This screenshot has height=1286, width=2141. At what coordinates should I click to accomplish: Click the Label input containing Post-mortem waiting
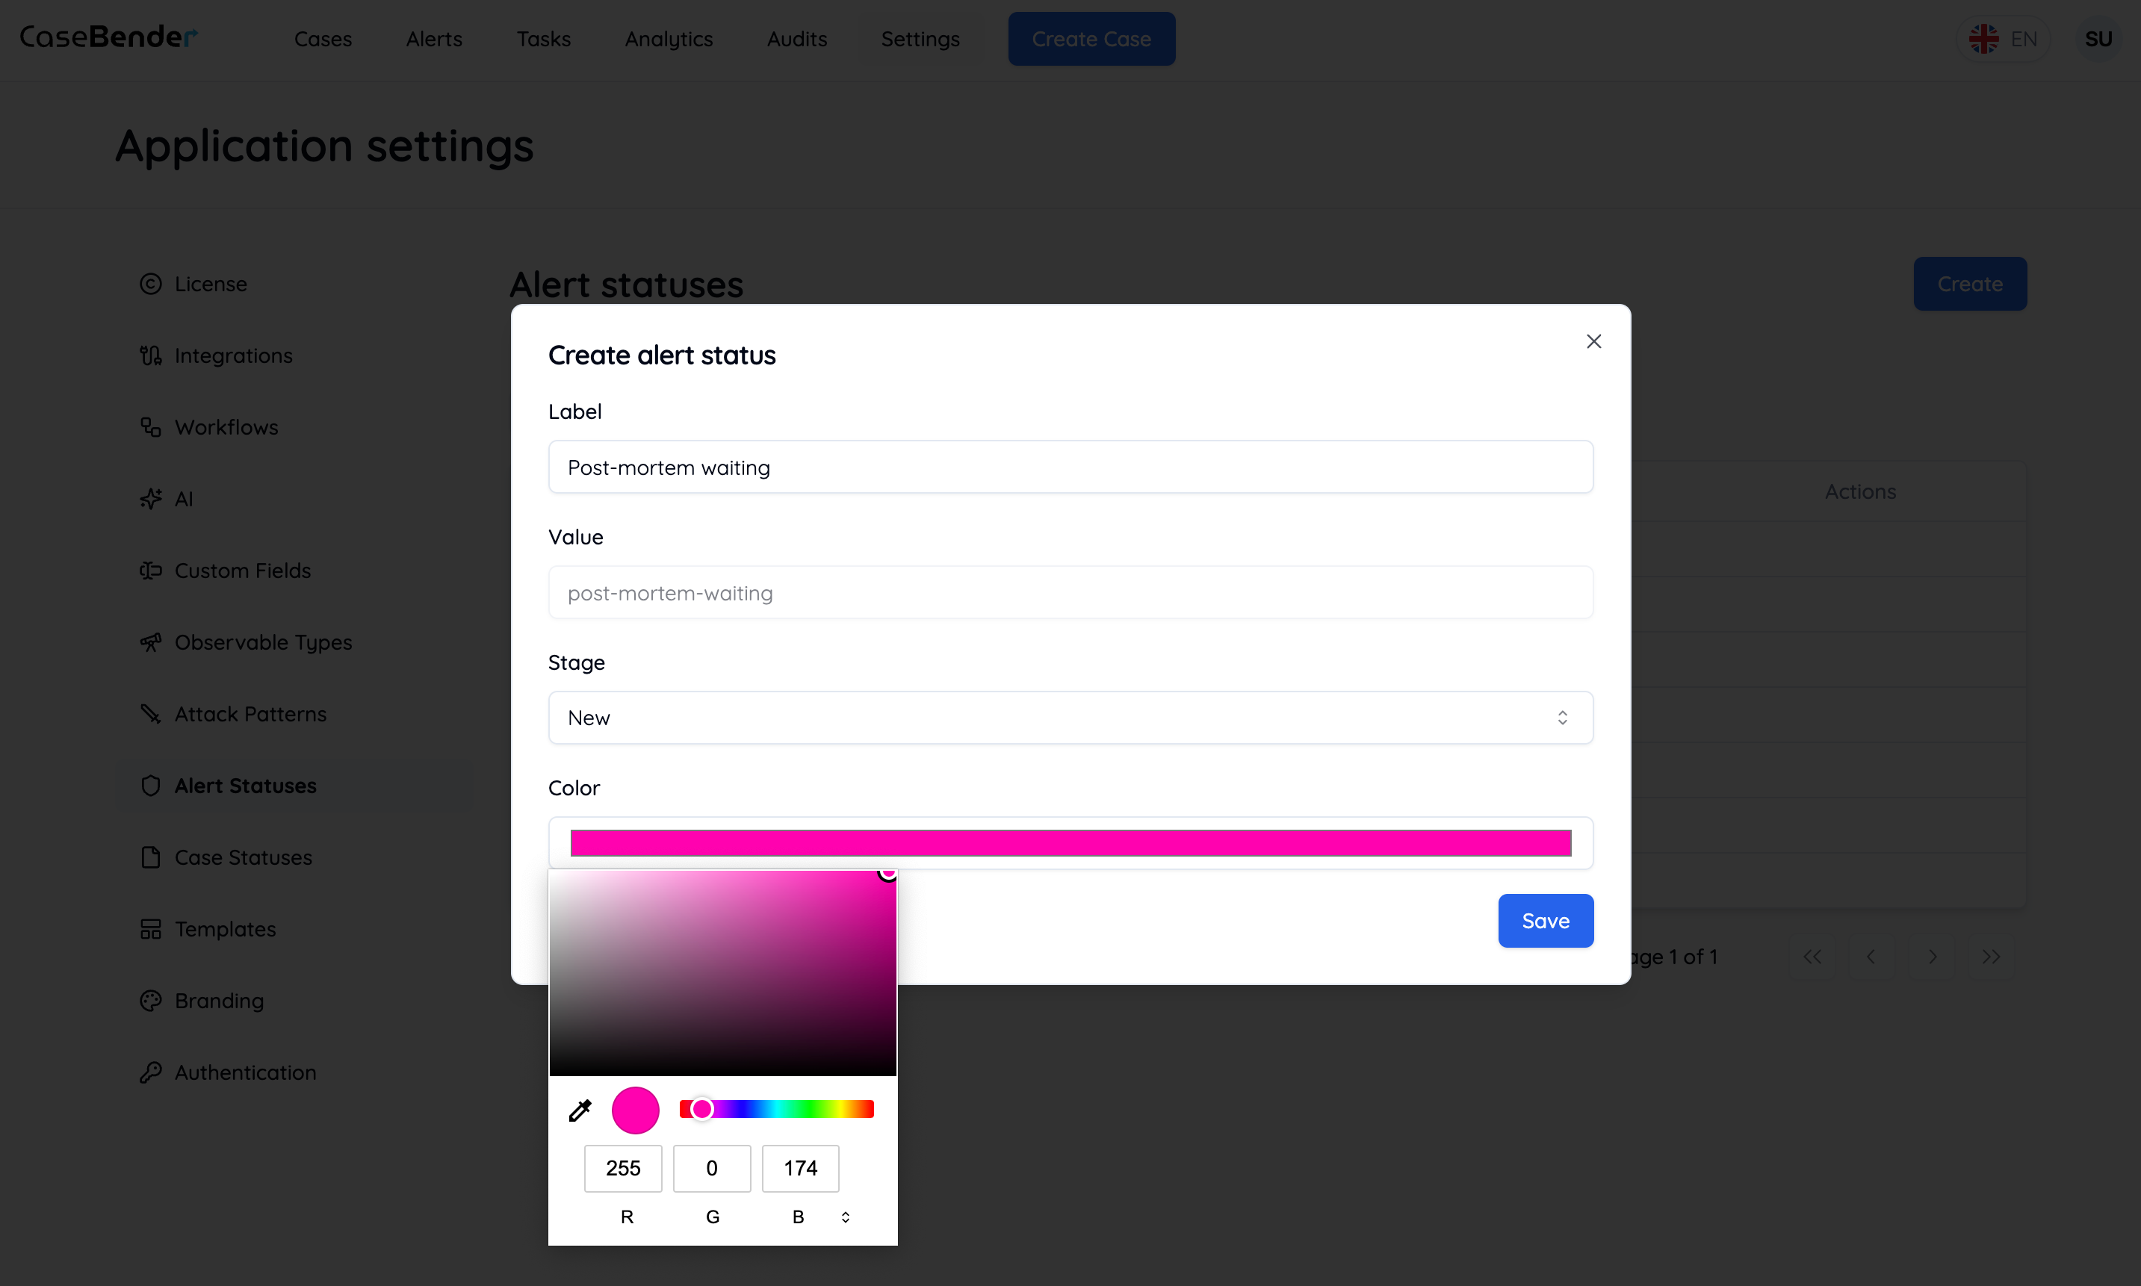[x=1070, y=467]
